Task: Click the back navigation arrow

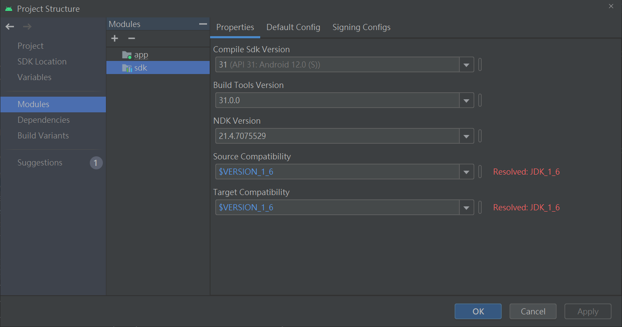Action: (x=10, y=27)
